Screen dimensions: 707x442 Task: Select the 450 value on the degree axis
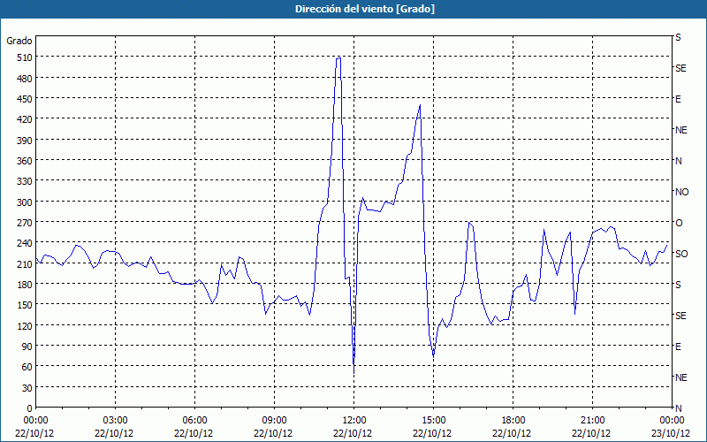tap(25, 99)
